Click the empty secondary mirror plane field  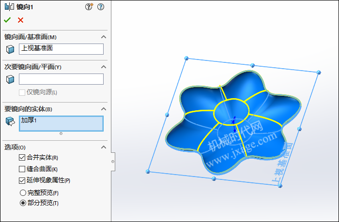[61, 79]
